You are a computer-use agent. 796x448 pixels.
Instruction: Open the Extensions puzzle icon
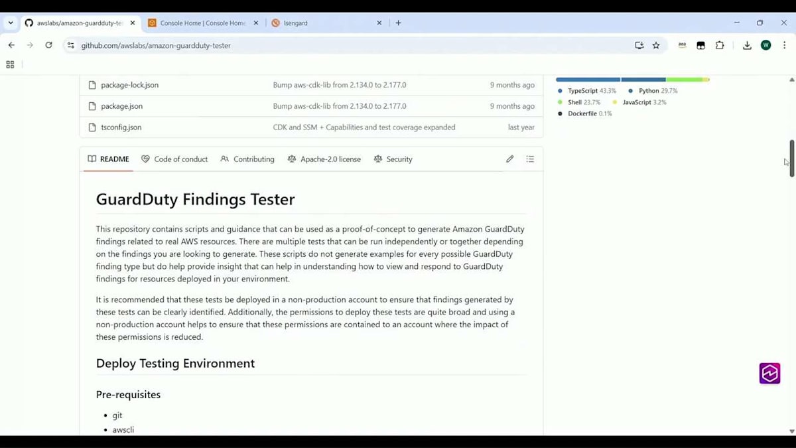(x=720, y=45)
